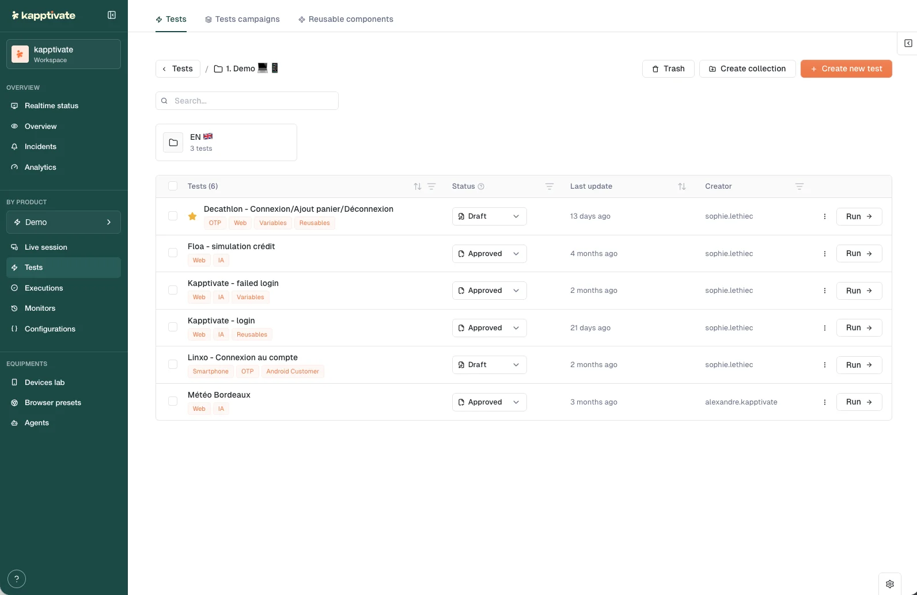Run the Kapptivate - failed login test
917x595 pixels.
point(859,291)
